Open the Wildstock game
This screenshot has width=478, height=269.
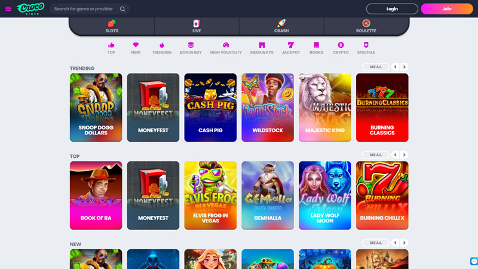coord(268,108)
